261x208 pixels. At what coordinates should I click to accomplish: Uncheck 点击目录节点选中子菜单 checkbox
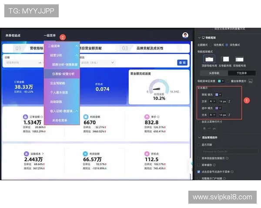[199, 172]
